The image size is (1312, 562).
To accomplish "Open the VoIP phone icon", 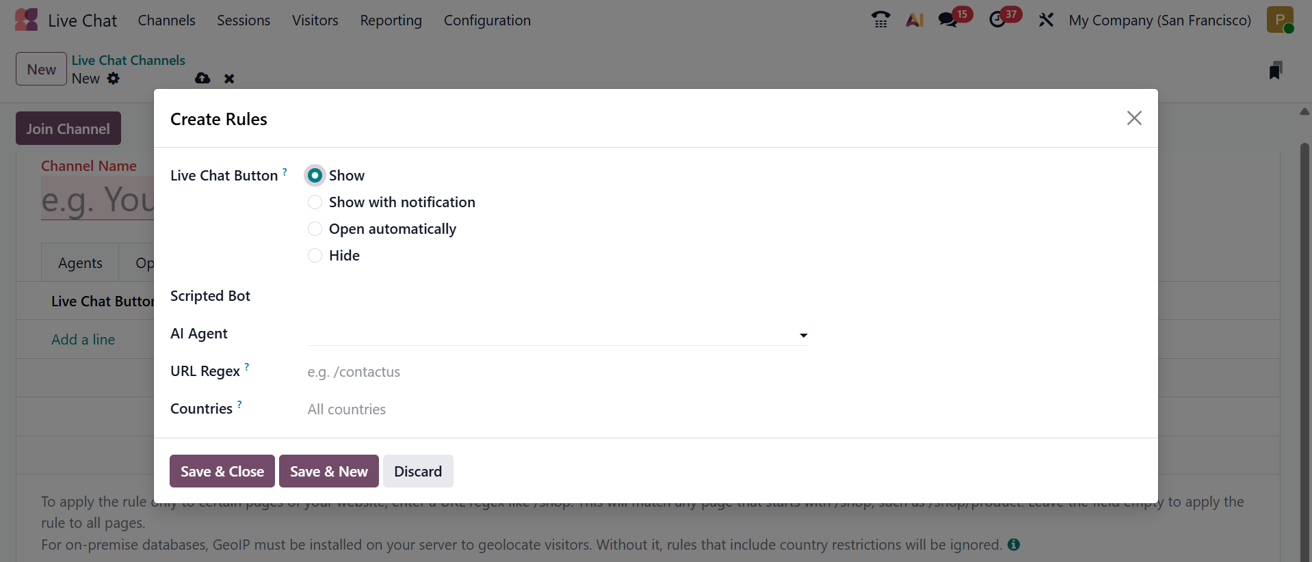I will pos(880,20).
